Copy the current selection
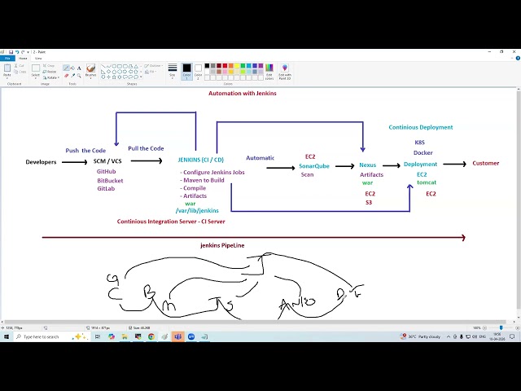Image resolution: width=521 pixels, height=391 pixels. (20, 72)
